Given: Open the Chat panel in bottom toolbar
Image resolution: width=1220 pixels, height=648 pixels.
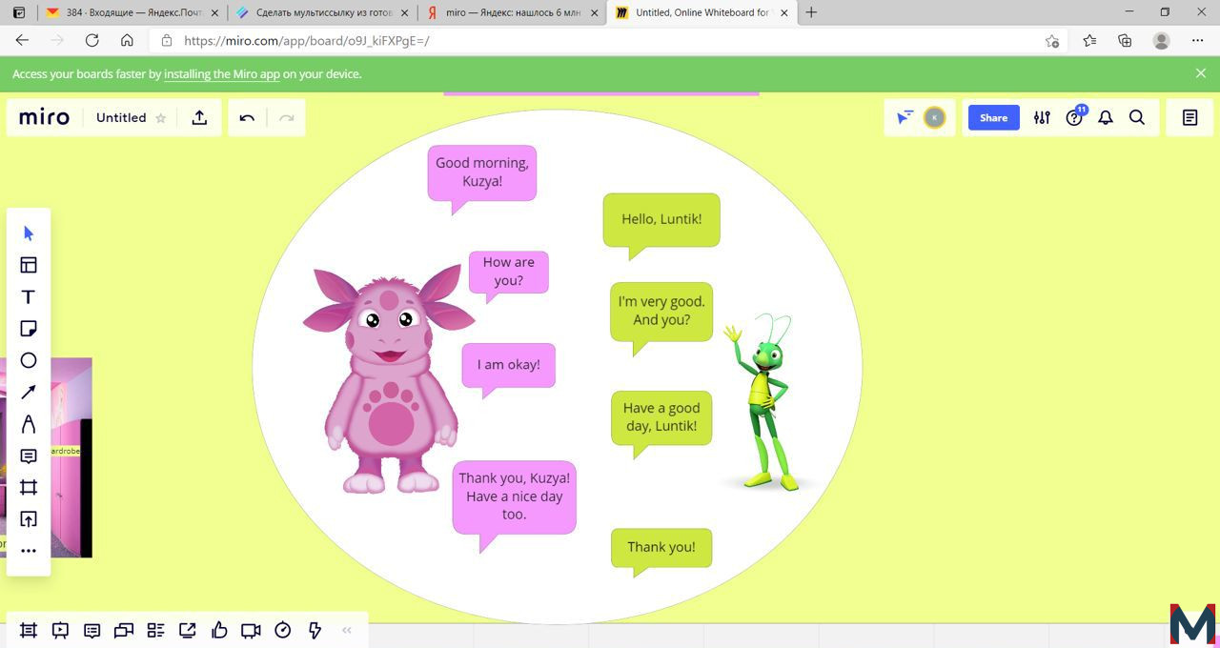Looking at the screenshot, I should 124,630.
